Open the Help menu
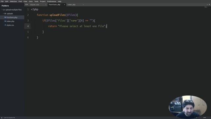 [59, 1]
